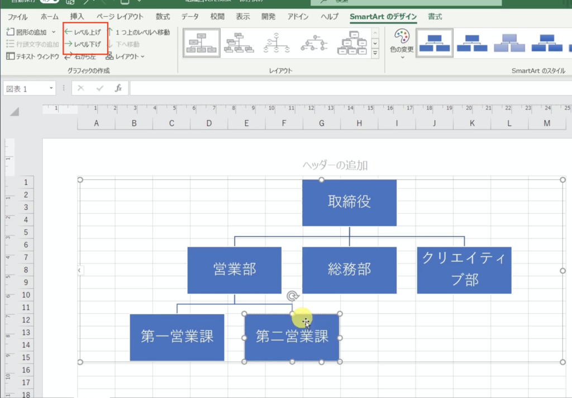The image size is (572, 398).
Task: Open the ヘルプ tab
Action: point(330,17)
